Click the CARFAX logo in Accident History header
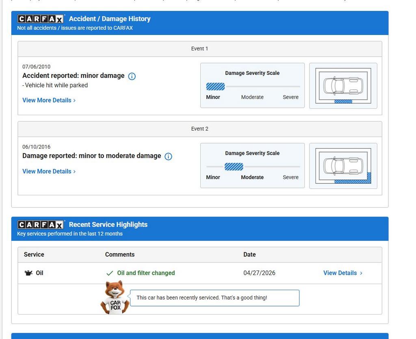 (41, 19)
